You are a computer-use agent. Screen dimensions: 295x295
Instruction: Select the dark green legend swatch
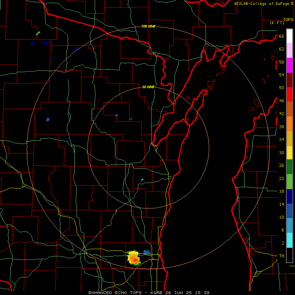point(289,167)
